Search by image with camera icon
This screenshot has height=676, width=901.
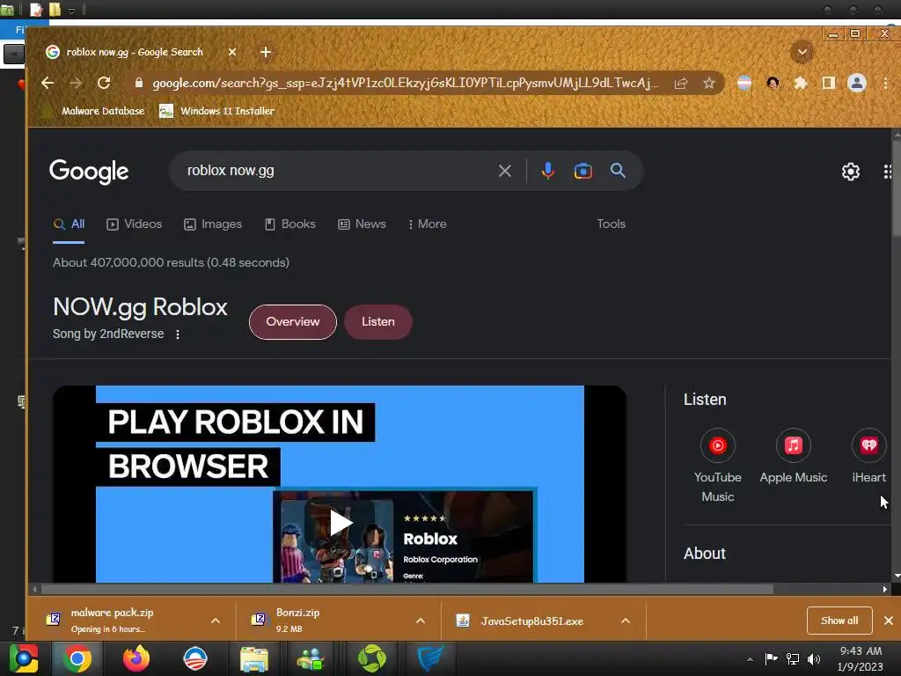coord(582,171)
